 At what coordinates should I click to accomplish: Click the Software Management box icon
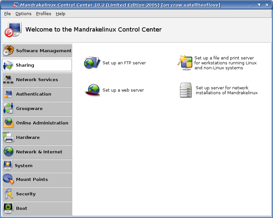pyautogui.click(x=9, y=51)
